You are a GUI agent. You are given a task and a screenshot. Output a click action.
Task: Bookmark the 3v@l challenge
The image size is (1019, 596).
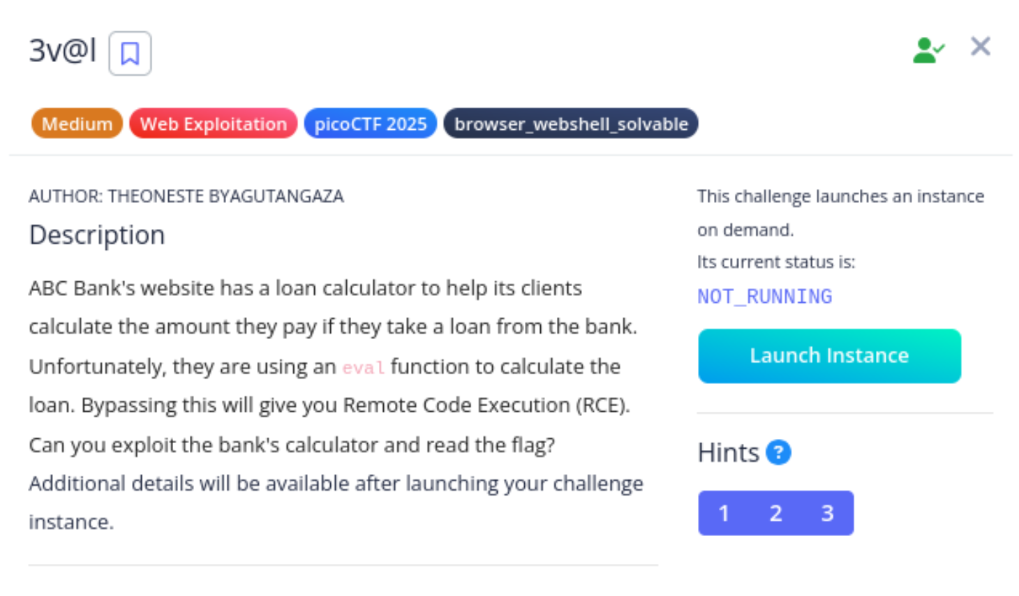(130, 53)
